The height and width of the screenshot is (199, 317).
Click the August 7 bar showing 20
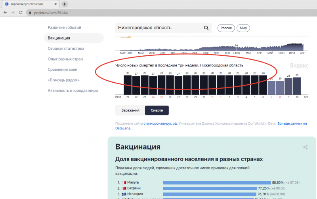point(271,87)
